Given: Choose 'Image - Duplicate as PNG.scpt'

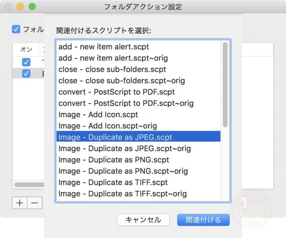Looking at the screenshot, I should pos(138,160).
